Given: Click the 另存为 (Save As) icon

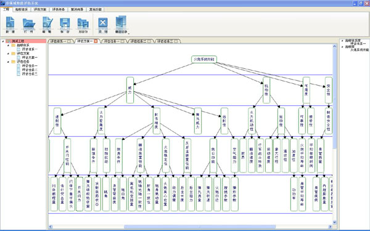Looking at the screenshot, I should pos(83,23).
